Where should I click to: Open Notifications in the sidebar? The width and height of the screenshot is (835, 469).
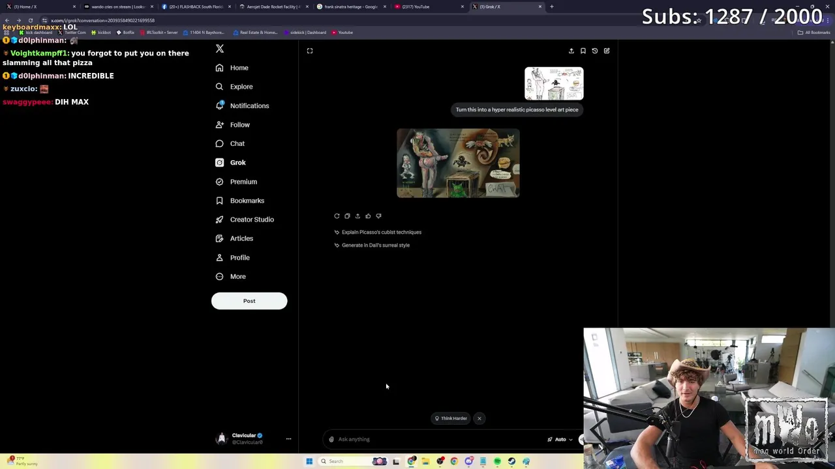coord(241,106)
